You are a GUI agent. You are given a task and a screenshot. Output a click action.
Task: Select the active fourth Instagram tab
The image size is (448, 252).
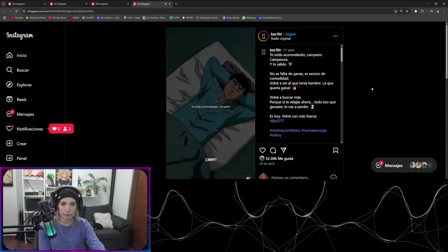(x=152, y=4)
